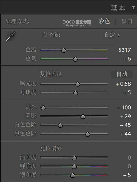Select the white balance eyedropper tool

tap(11, 36)
